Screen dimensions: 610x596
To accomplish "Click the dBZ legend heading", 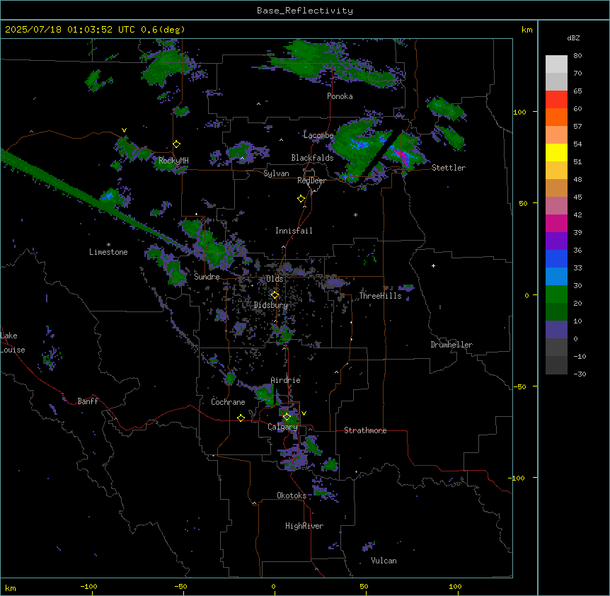I will (573, 38).
